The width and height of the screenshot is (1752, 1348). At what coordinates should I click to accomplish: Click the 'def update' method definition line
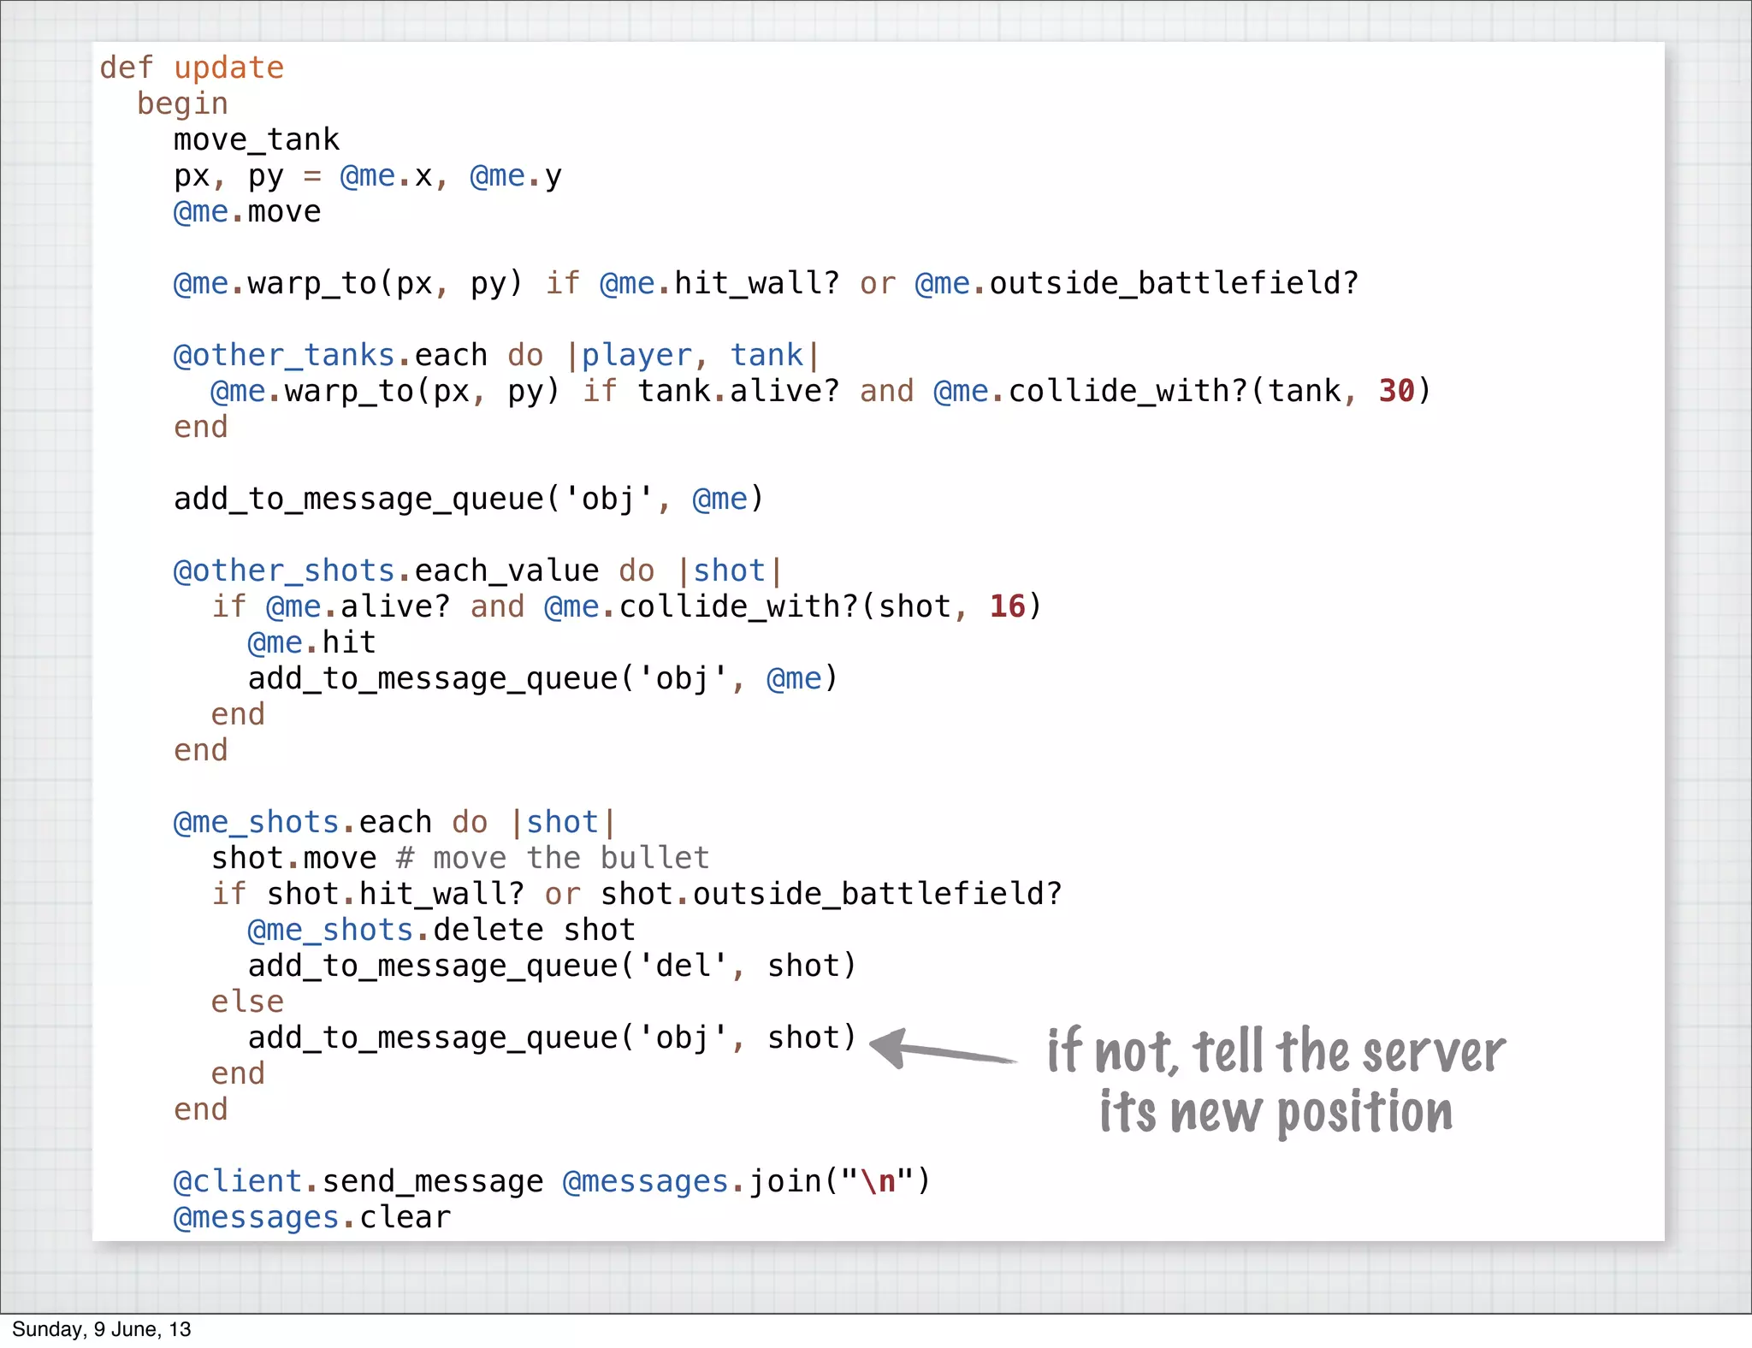(x=192, y=68)
